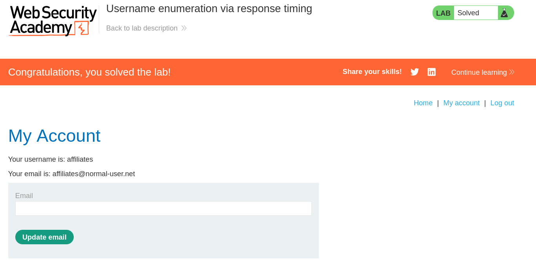Viewport: 536px width, 267px height.
Task: Follow the Back to lab description link
Action: pos(142,28)
